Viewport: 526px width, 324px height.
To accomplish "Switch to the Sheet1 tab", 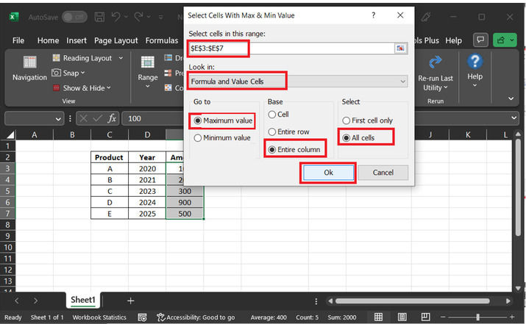I will click(x=83, y=300).
